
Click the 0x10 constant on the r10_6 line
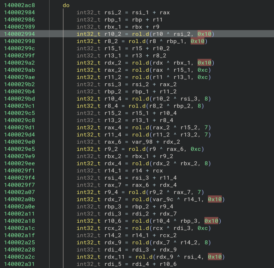pos(211,221)
